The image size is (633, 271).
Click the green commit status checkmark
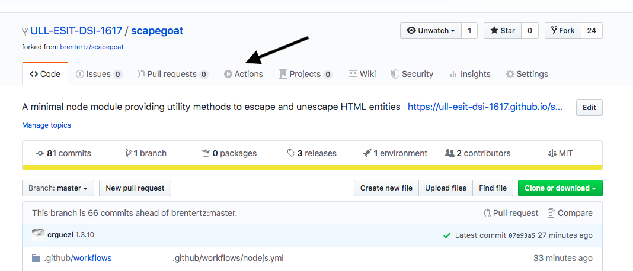[446, 235]
